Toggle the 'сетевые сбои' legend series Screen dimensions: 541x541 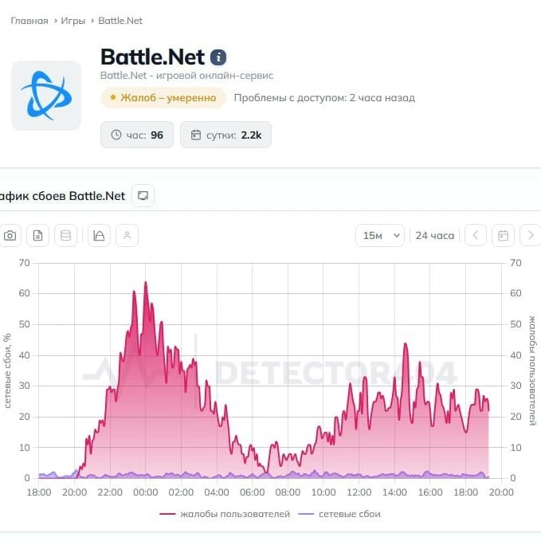coord(339,514)
